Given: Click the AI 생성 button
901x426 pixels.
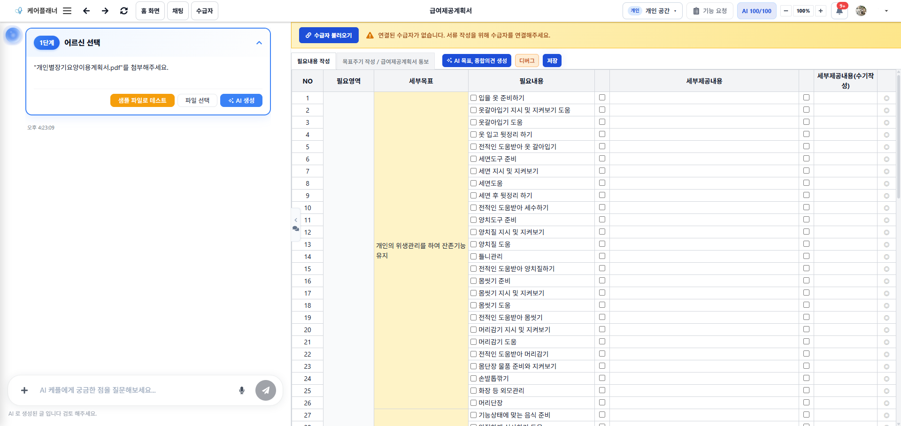Looking at the screenshot, I should (x=241, y=100).
